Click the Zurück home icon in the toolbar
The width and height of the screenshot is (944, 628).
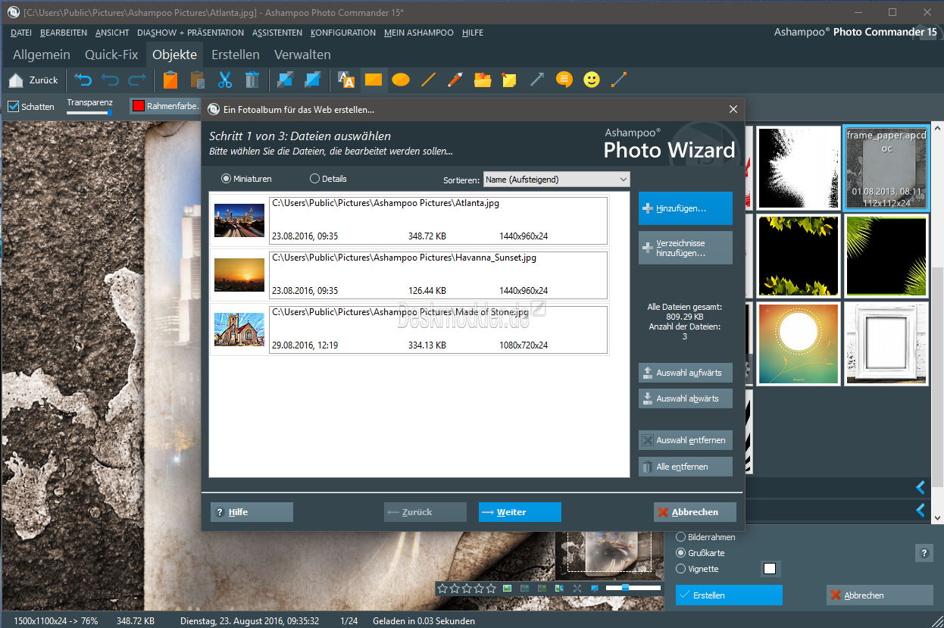16,80
